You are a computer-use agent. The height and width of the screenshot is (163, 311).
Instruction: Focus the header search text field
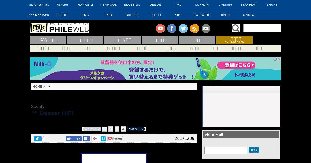click(x=262, y=28)
